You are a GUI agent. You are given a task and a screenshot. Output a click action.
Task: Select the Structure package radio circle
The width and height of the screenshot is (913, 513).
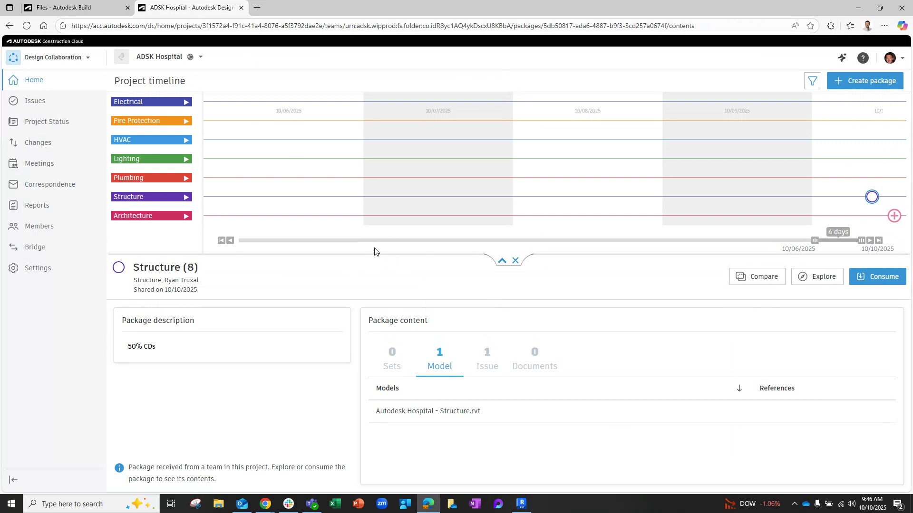pyautogui.click(x=118, y=267)
